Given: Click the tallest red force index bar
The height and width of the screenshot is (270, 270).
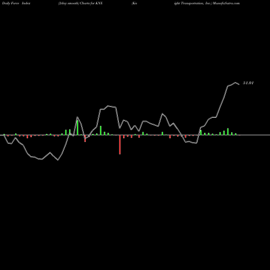Looking at the screenshot, I should [x=120, y=145].
